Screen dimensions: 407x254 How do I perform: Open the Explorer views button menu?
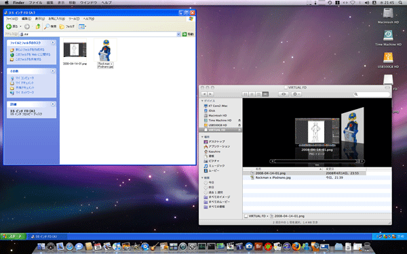(x=82, y=26)
